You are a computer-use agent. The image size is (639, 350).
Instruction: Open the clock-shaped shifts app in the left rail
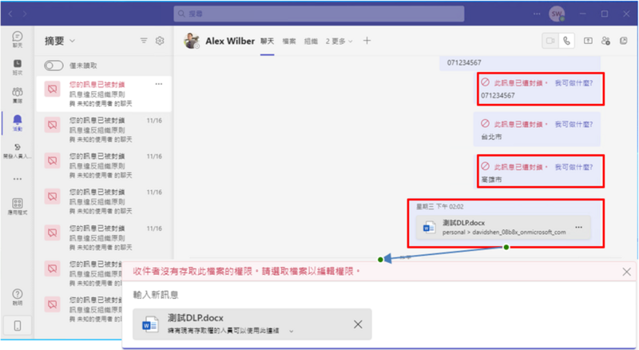(x=17, y=67)
